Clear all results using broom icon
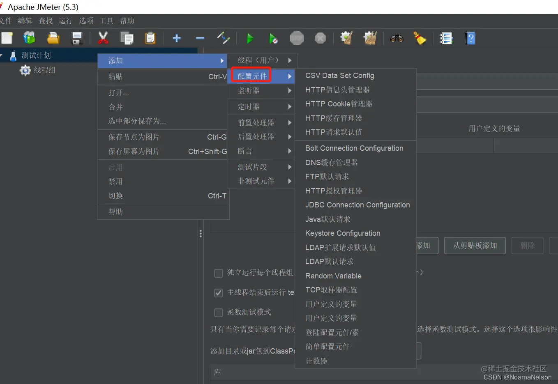Image resolution: width=558 pixels, height=384 pixels. coord(420,38)
